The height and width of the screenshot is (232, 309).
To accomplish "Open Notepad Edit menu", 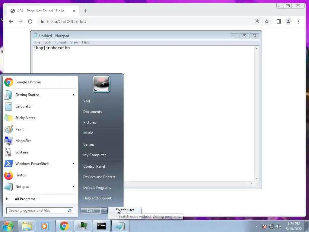I will click(47, 42).
